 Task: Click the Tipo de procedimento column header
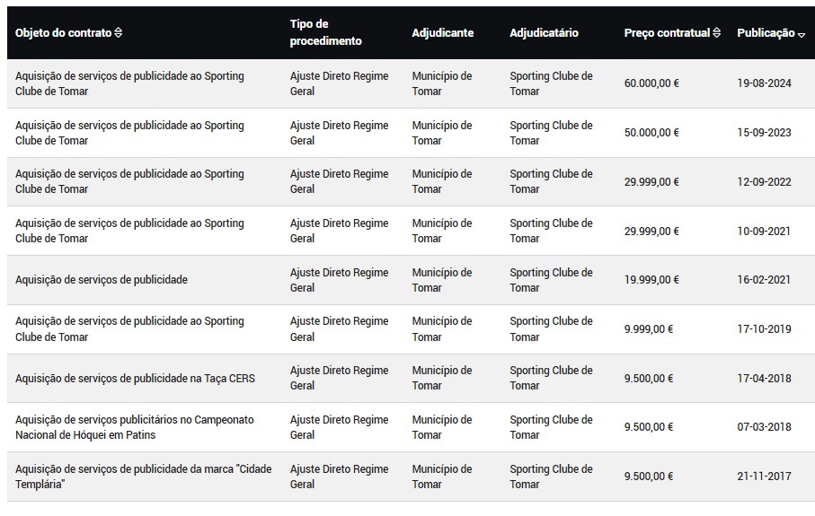click(325, 32)
